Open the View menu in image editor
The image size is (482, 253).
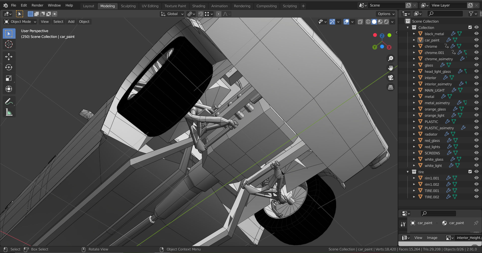click(418, 238)
